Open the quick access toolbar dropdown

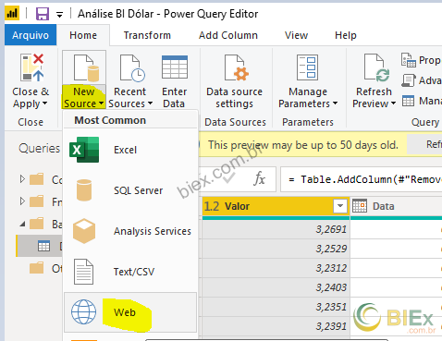[59, 14]
